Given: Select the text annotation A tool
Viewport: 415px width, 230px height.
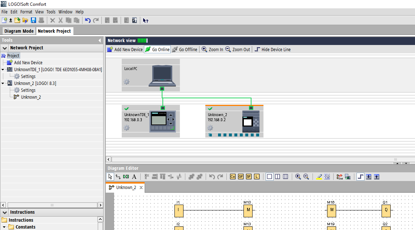Looking at the screenshot, I should click(x=134, y=177).
